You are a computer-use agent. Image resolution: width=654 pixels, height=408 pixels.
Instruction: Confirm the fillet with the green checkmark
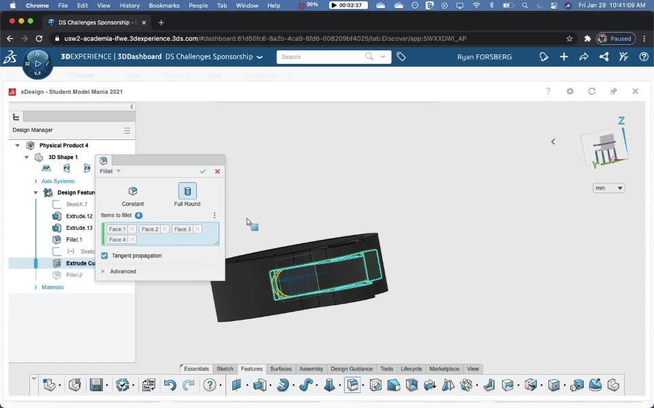(203, 171)
